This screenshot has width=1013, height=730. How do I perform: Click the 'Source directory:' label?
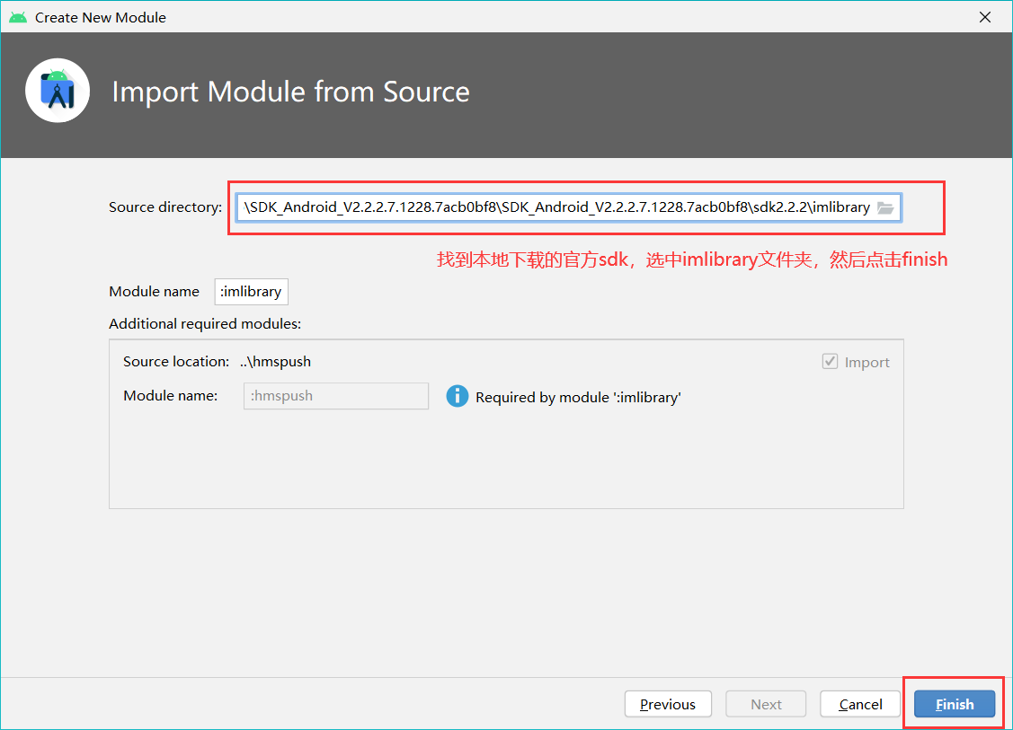coord(165,207)
